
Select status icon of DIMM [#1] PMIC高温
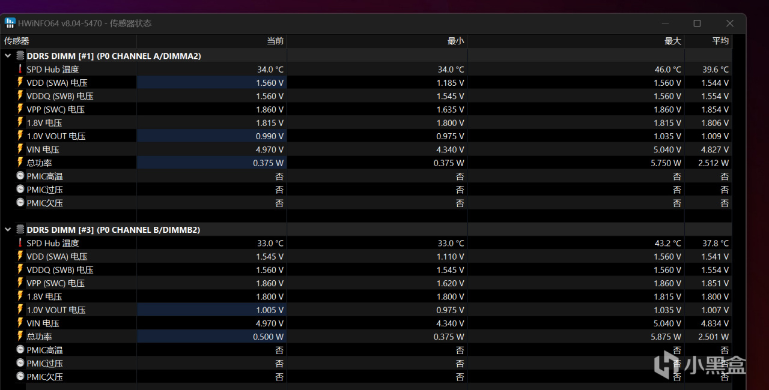tap(20, 176)
